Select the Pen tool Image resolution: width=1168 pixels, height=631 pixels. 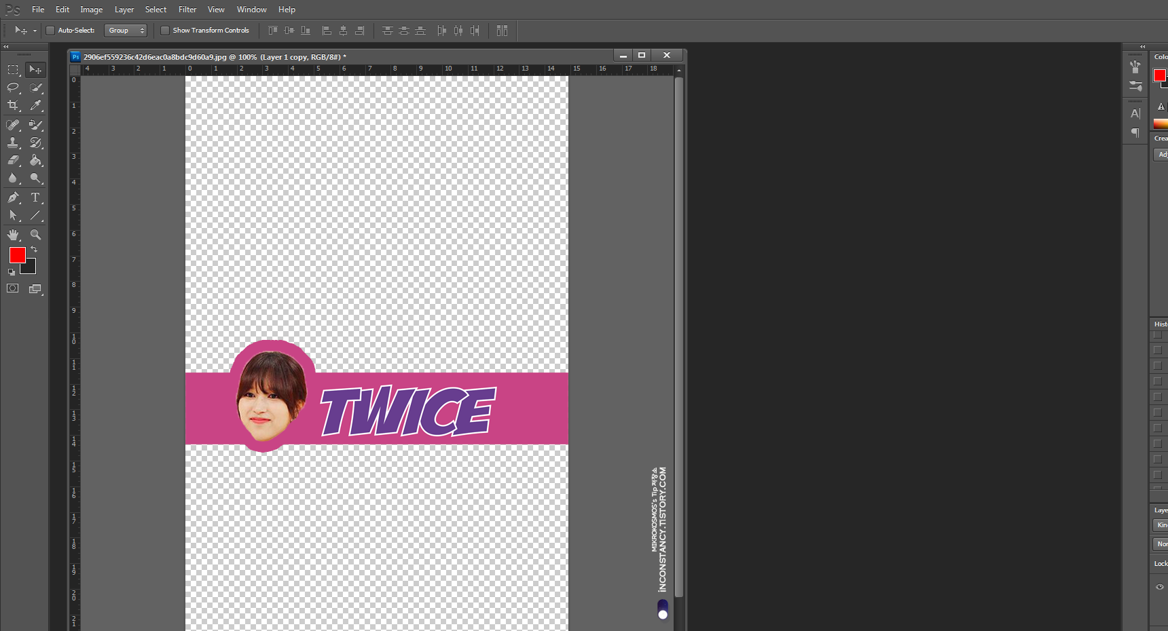[13, 197]
